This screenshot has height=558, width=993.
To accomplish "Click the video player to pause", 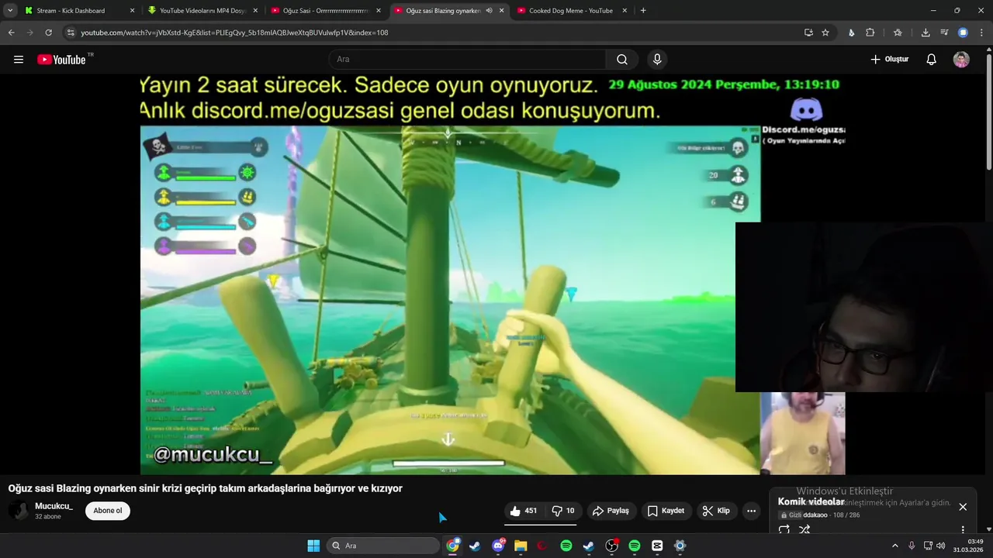I will 493,275.
